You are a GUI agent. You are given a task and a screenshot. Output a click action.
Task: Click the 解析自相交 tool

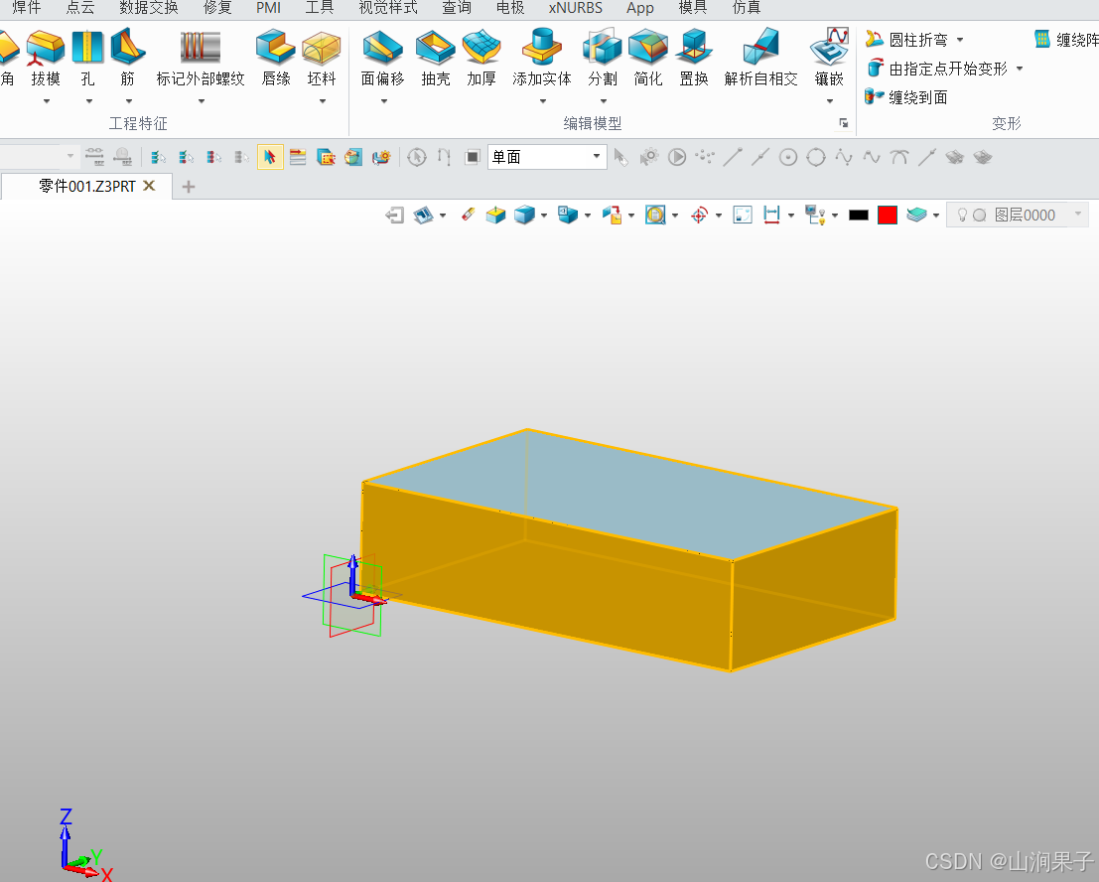pyautogui.click(x=761, y=59)
